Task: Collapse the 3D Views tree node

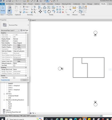Action: coord(4,94)
